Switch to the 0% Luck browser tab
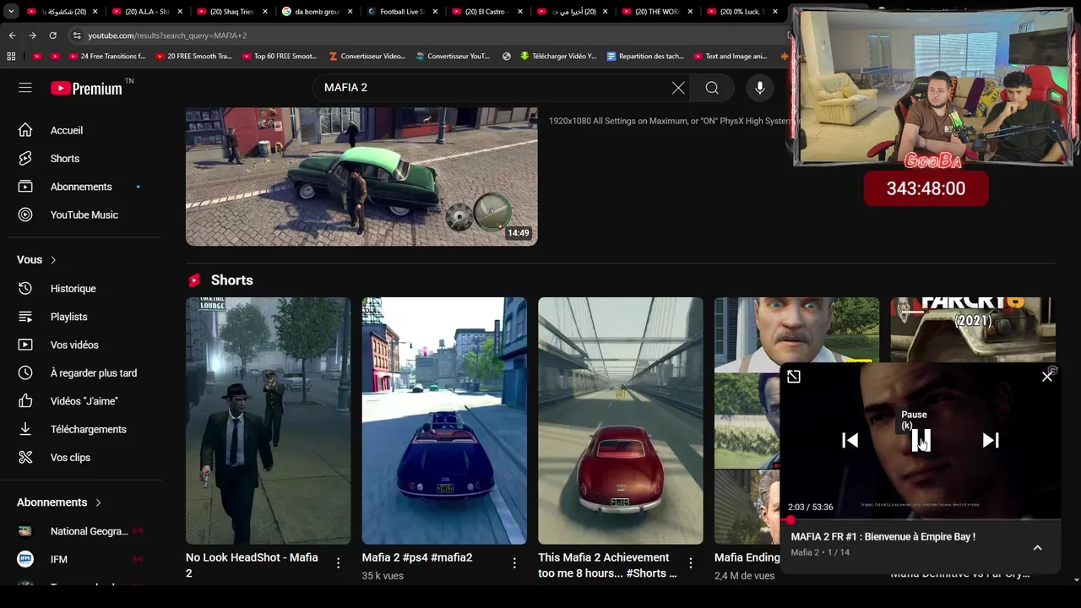Screen dimensions: 1081x608 pos(741,12)
